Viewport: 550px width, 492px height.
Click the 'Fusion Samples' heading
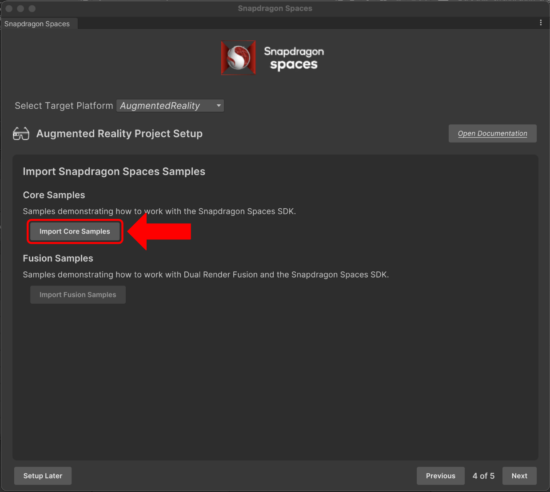tap(58, 258)
